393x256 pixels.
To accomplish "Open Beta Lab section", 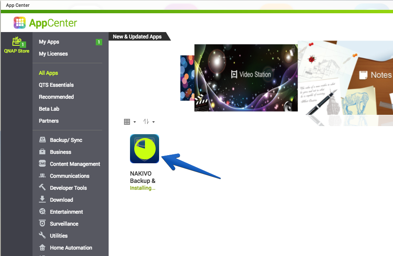I will [x=49, y=109].
